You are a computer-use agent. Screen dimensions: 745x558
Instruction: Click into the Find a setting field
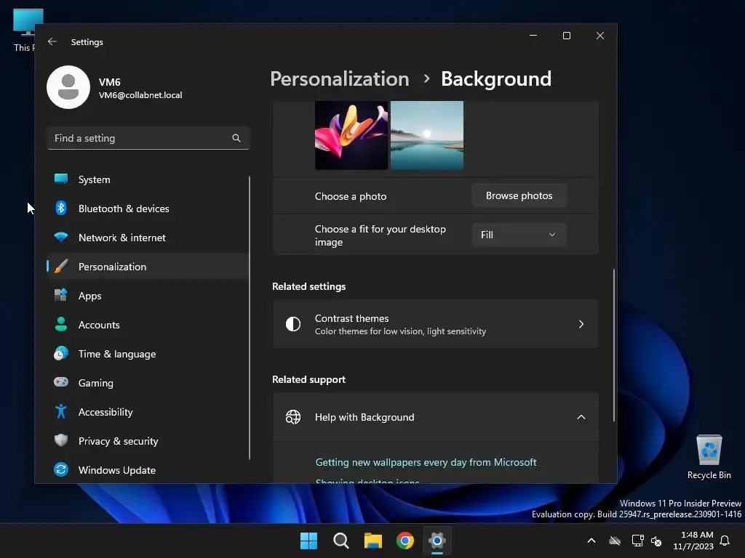point(148,138)
